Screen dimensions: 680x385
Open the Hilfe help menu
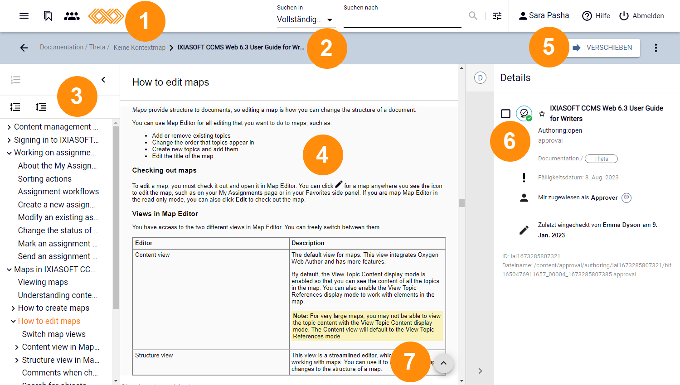596,16
